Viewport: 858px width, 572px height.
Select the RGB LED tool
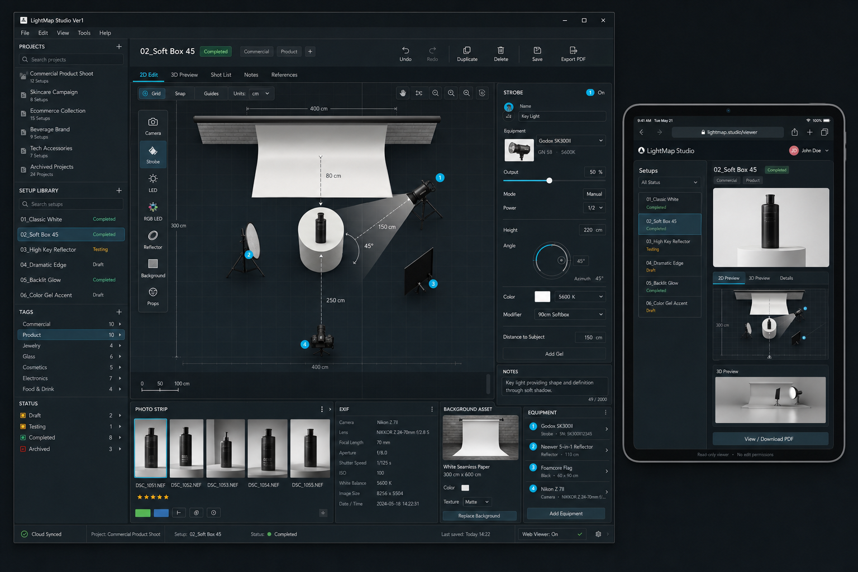pyautogui.click(x=152, y=211)
